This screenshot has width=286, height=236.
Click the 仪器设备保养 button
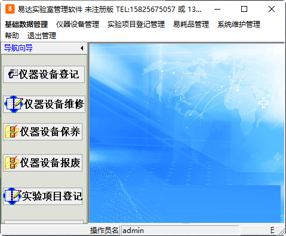coord(43,131)
